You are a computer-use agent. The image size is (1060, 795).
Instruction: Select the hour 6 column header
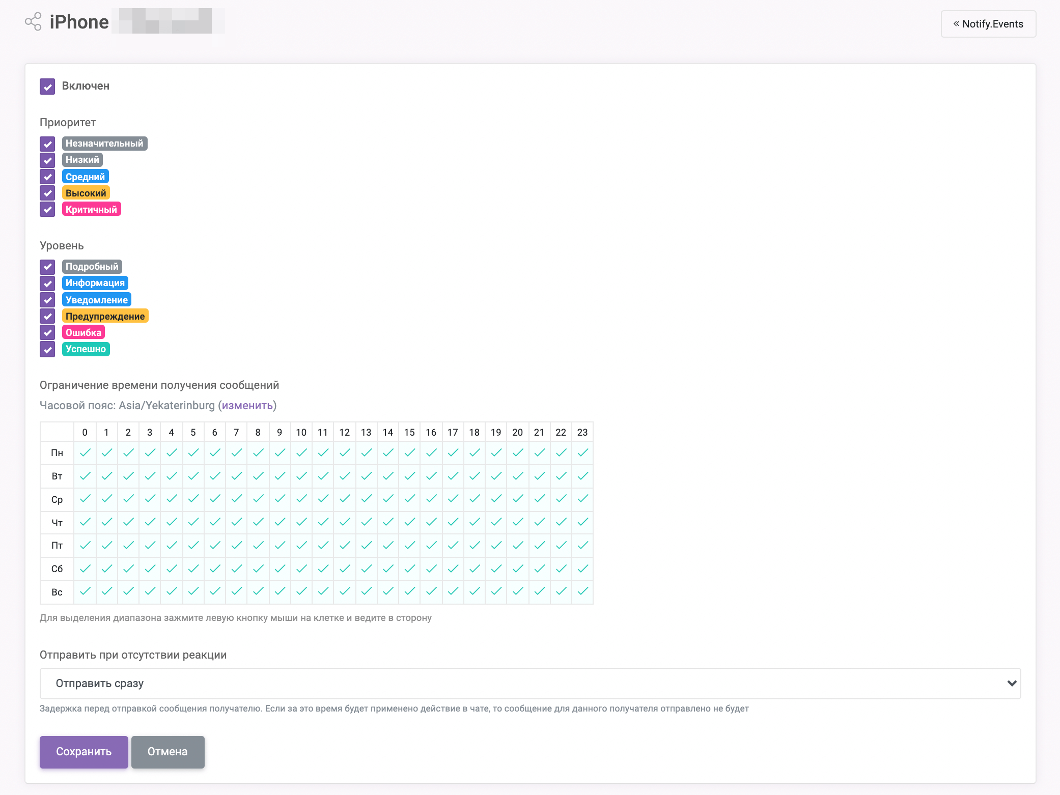click(x=215, y=432)
